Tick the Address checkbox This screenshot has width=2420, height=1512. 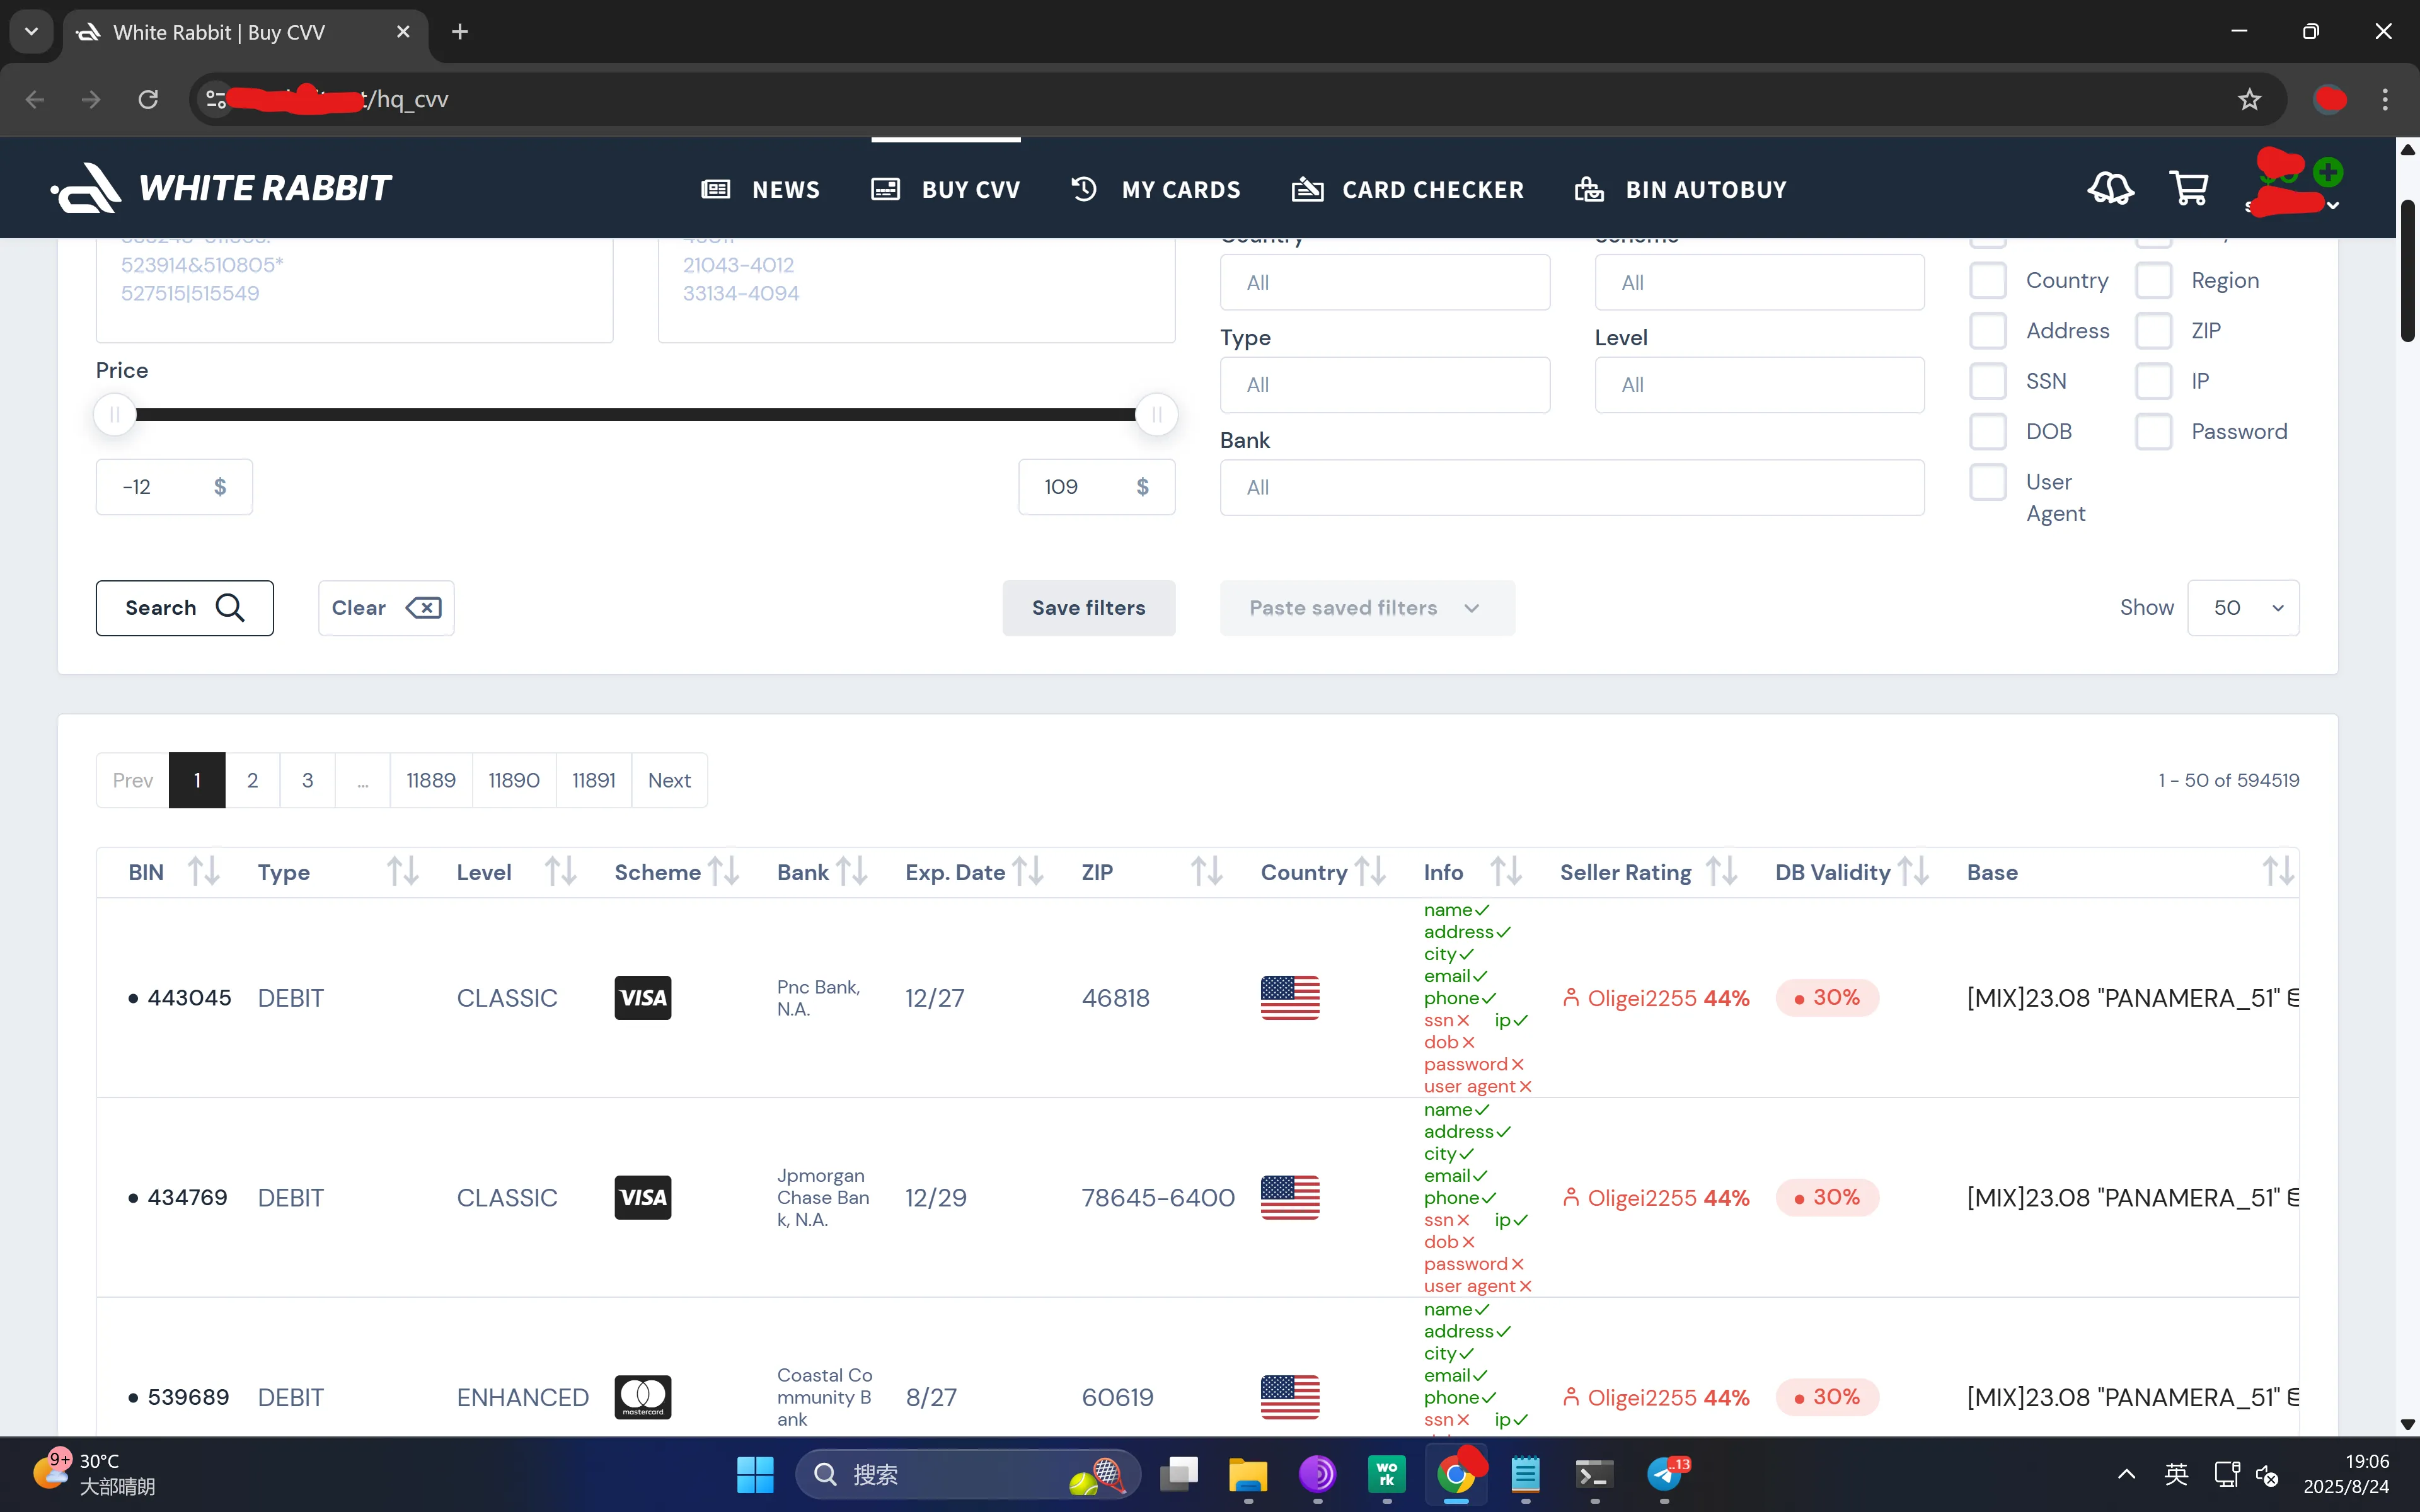pos(1988,331)
